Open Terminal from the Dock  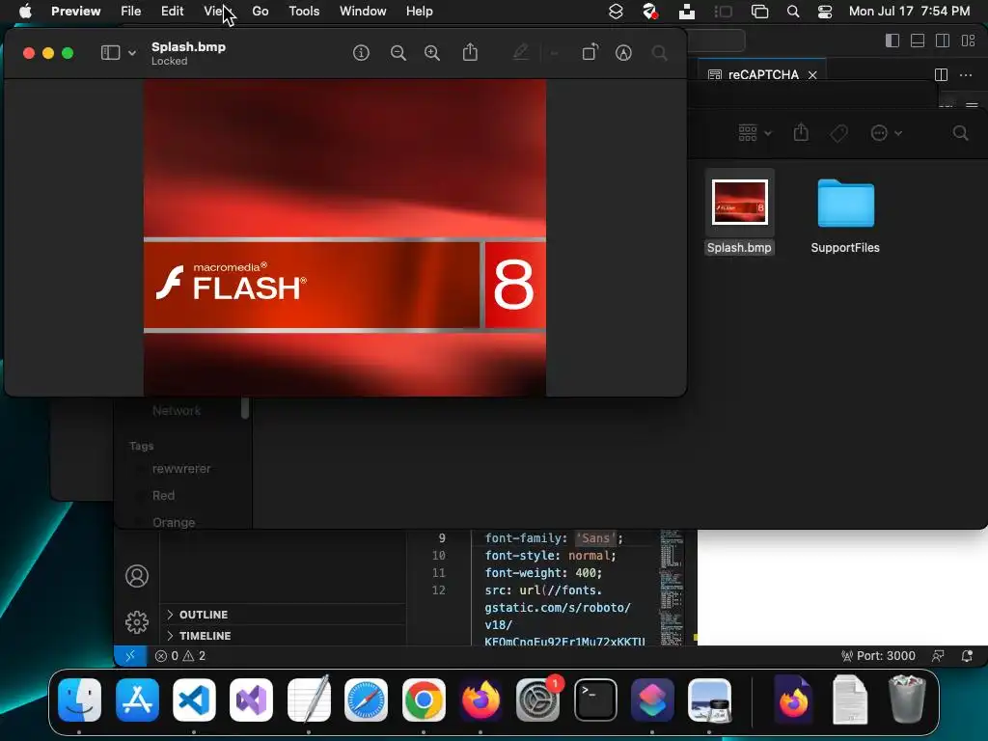click(x=595, y=700)
